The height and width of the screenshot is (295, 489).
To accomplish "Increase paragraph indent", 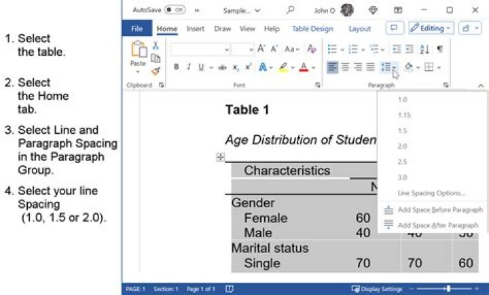I will pyautogui.click(x=410, y=49).
